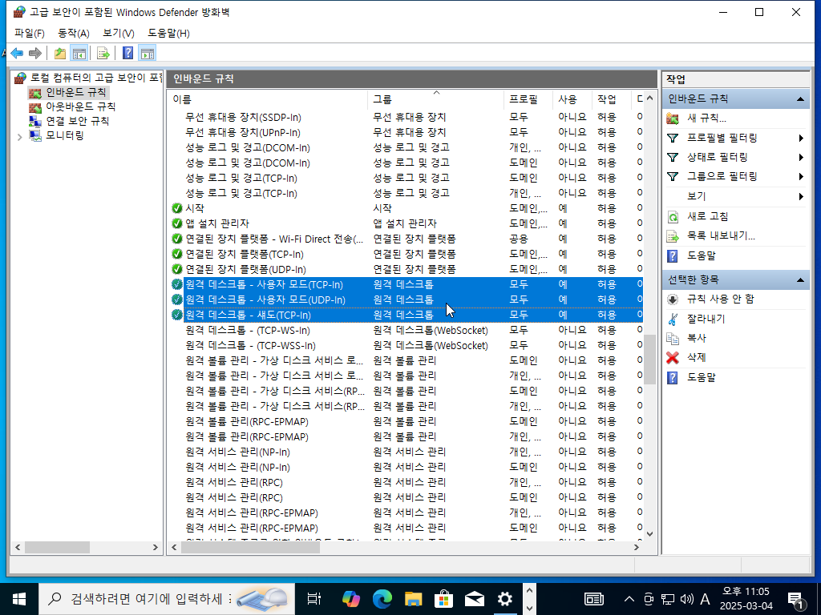Toggle the action pane toolbar icon
This screenshot has width=821, height=615.
tap(148, 54)
